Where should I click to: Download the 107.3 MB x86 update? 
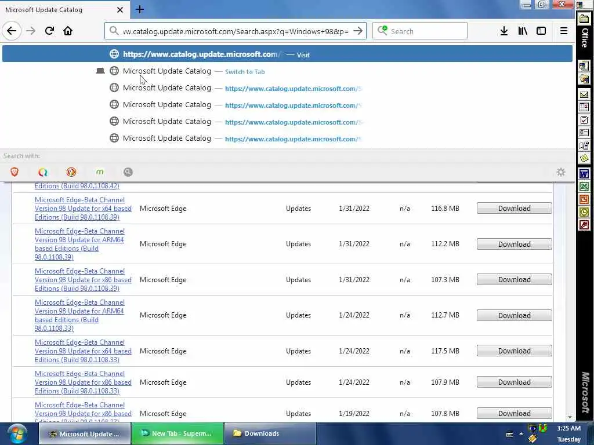click(x=514, y=280)
